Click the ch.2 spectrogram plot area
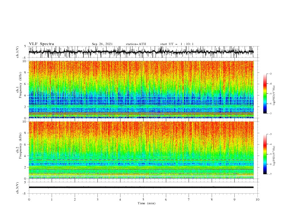290x224 pixels. coord(141,150)
